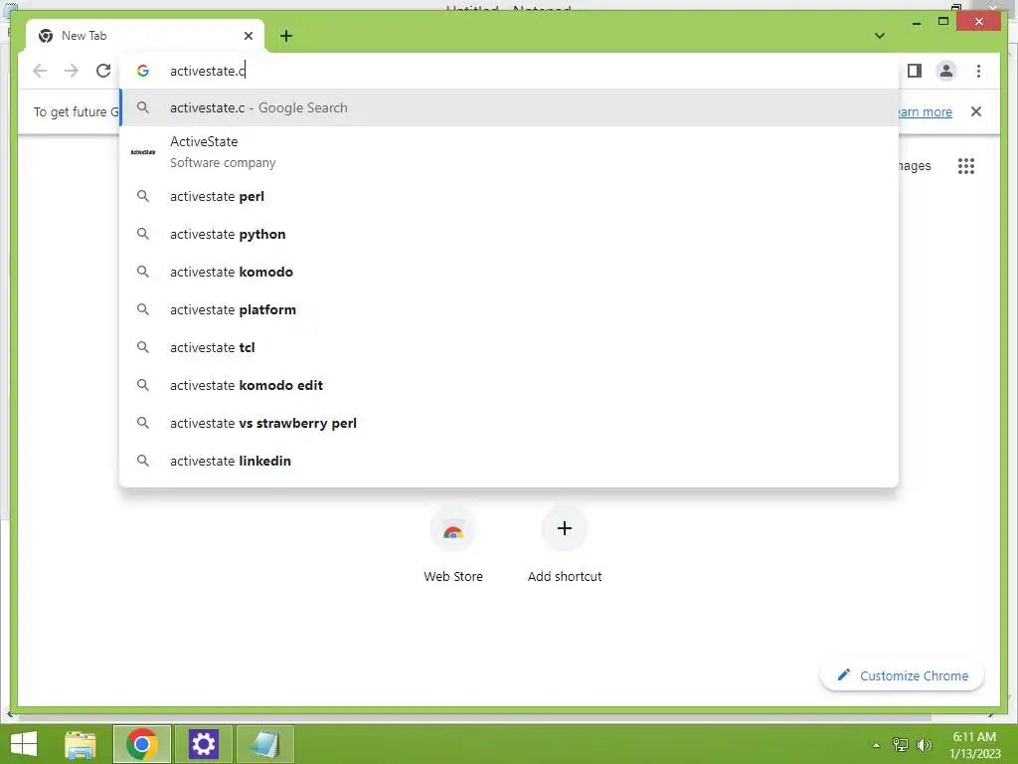Open the Google apps grid

coord(966,166)
